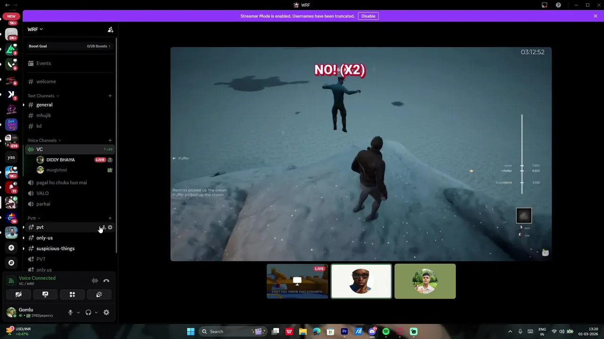Toggle headphone deafen in user panel
The width and height of the screenshot is (604, 339).
click(x=88, y=312)
